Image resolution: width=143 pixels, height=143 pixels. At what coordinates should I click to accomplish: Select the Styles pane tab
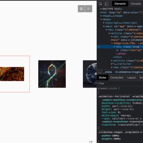pos(103,78)
